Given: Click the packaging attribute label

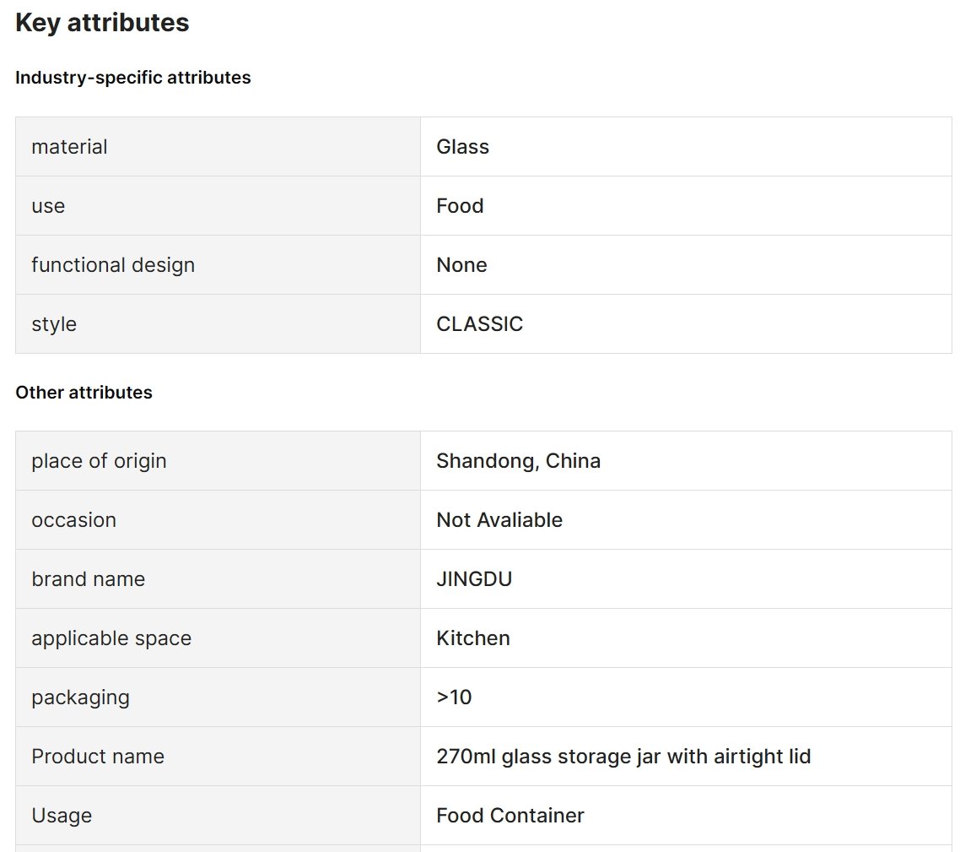Looking at the screenshot, I should click(x=81, y=697).
